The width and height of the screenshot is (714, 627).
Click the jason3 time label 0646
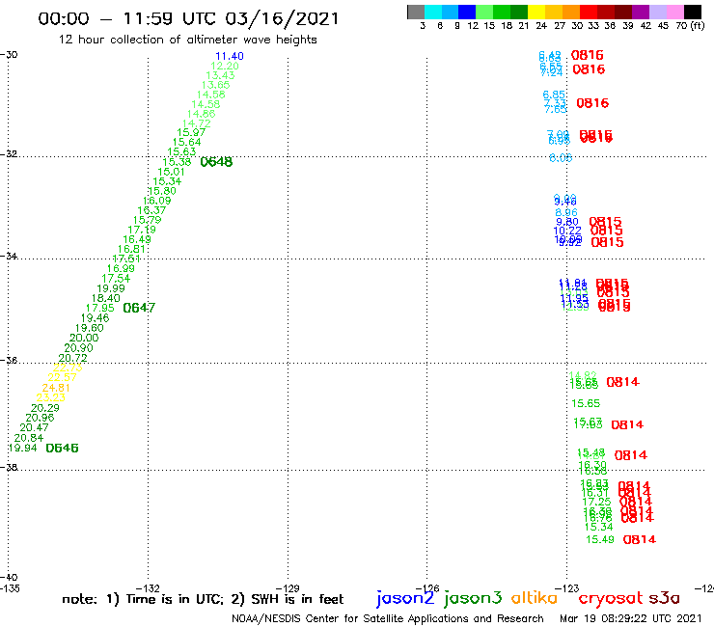[62, 448]
